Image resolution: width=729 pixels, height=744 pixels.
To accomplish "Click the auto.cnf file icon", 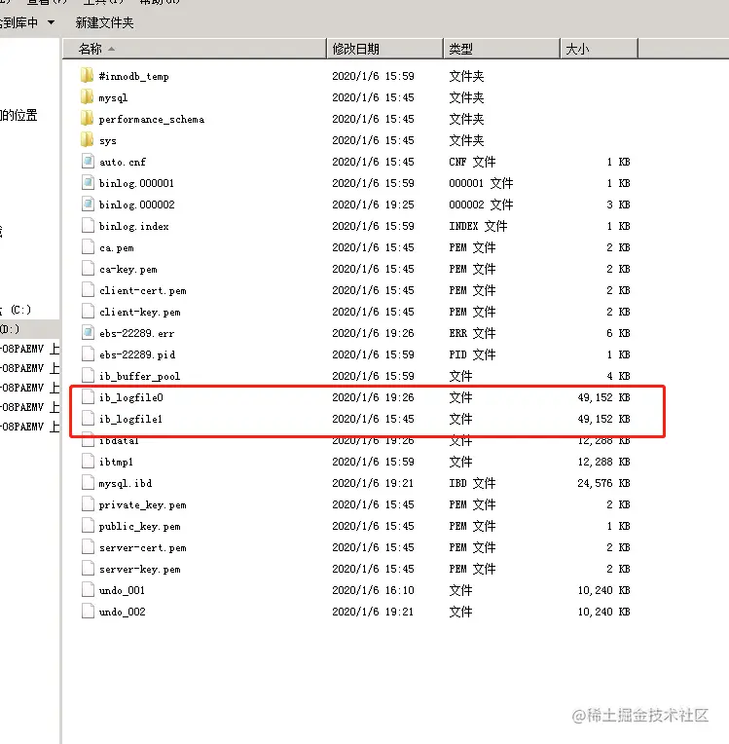I will 88,162.
